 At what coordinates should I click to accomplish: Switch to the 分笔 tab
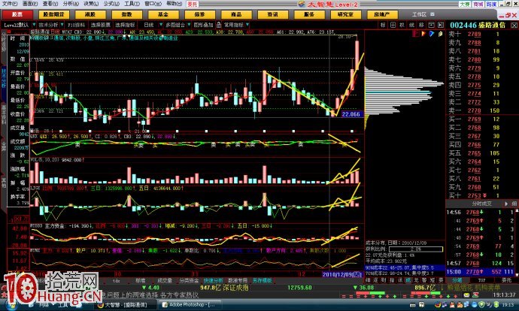click(x=457, y=280)
